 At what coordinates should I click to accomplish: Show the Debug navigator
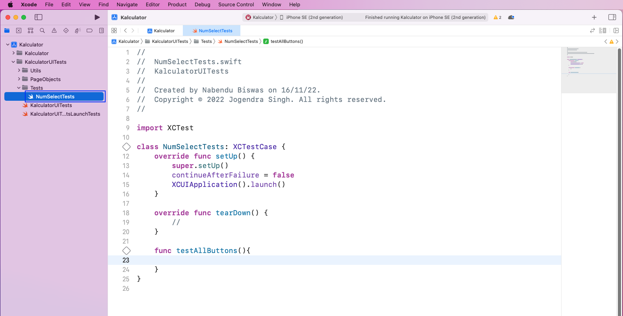pos(78,30)
